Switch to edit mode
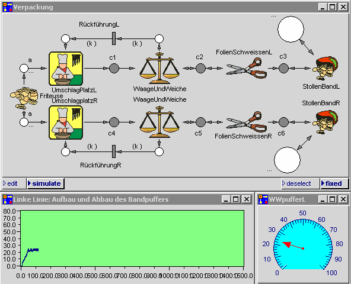This screenshot has width=351, height=284. (14, 183)
